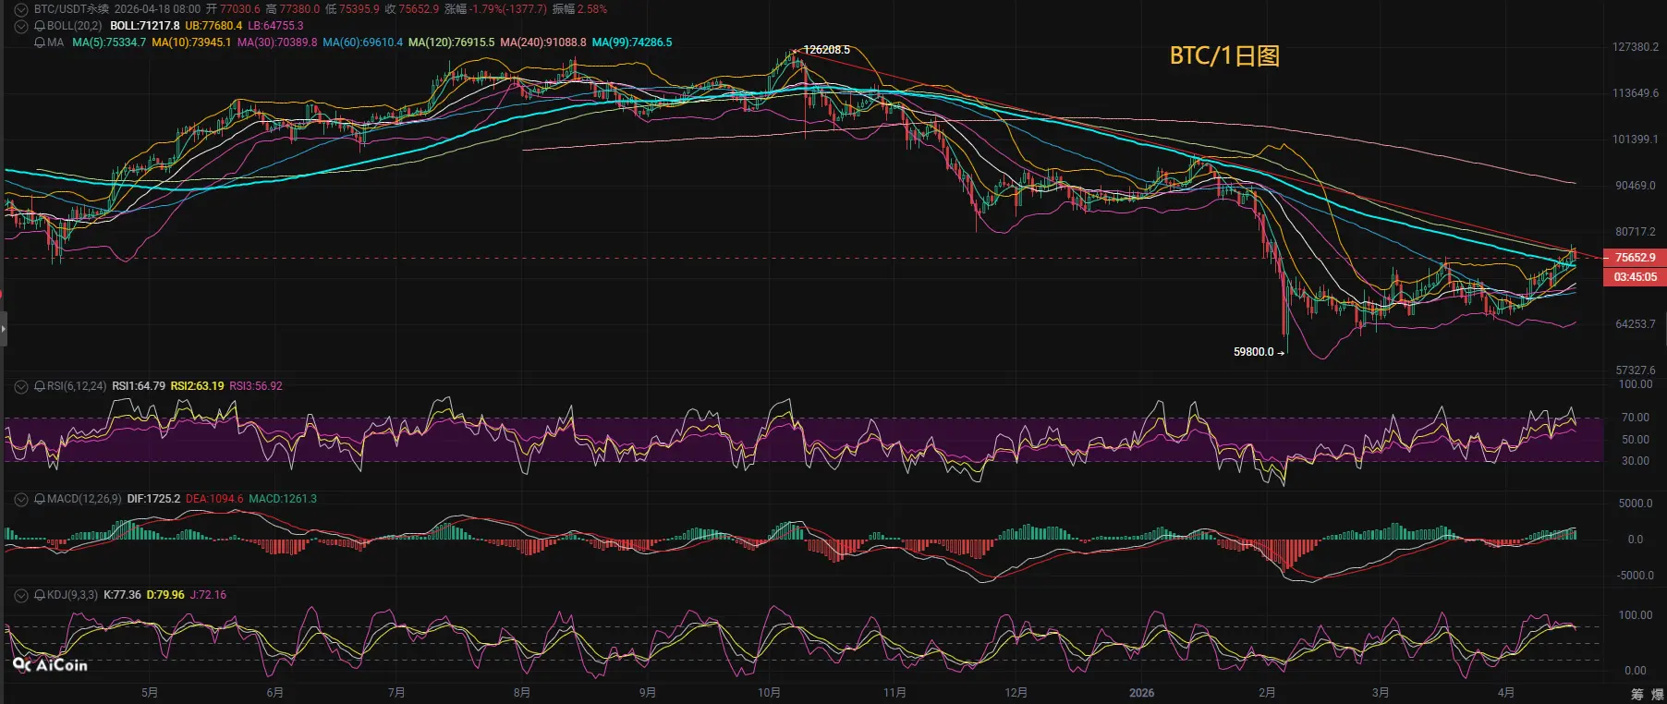Click the 127380.2 price axis label
1667x704 pixels.
[x=1635, y=47]
